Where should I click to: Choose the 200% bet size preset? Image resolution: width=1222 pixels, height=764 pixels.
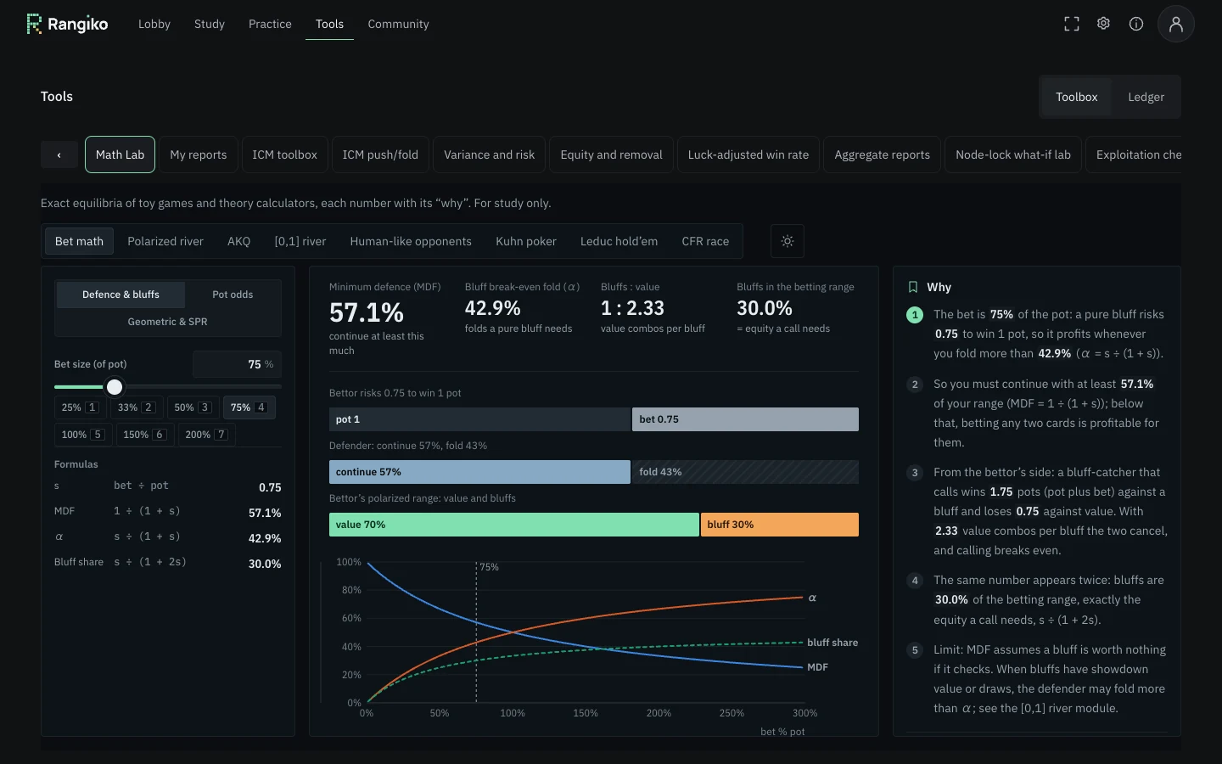(206, 435)
